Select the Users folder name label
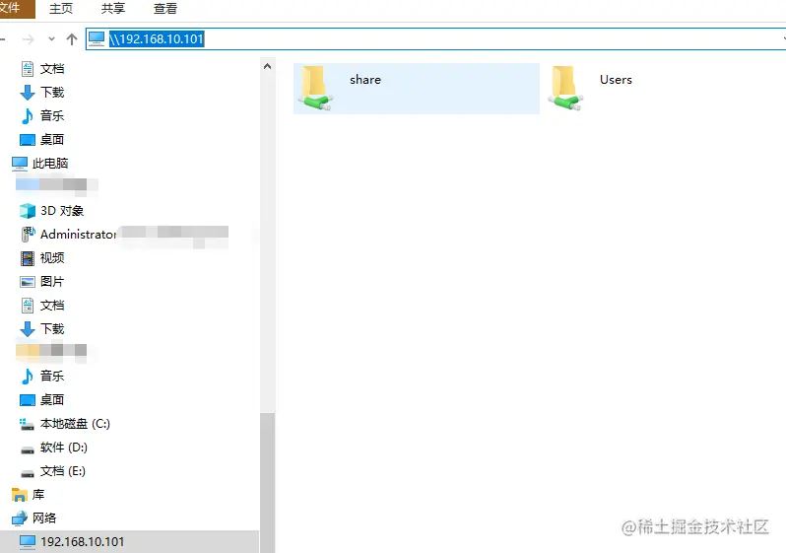 (x=616, y=80)
